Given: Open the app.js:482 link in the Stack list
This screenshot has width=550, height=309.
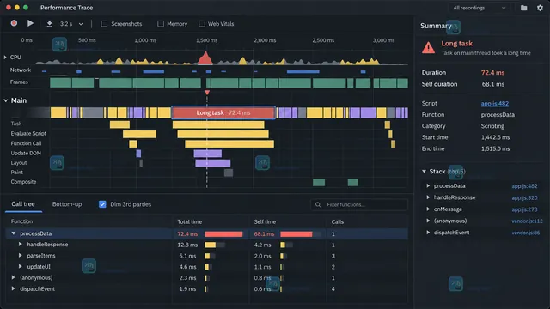Looking at the screenshot, I should [524, 186].
